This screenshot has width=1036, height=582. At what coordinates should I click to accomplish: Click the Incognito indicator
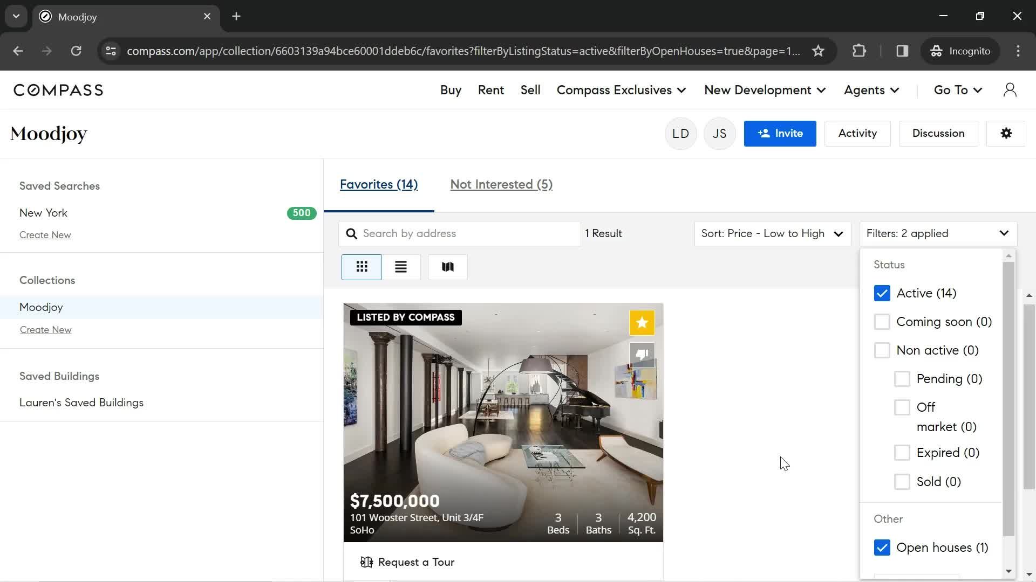coord(960,51)
